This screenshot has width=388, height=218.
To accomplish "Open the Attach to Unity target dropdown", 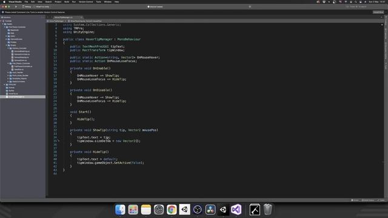I will coord(42,7).
